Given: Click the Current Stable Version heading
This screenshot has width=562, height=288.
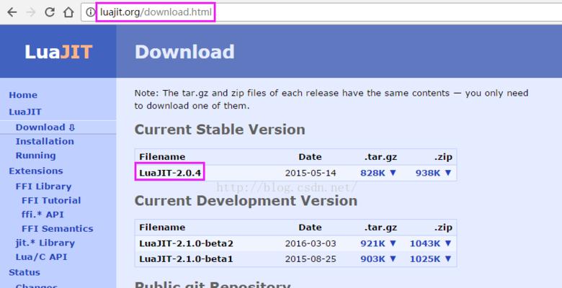Looking at the screenshot, I should [x=220, y=130].
